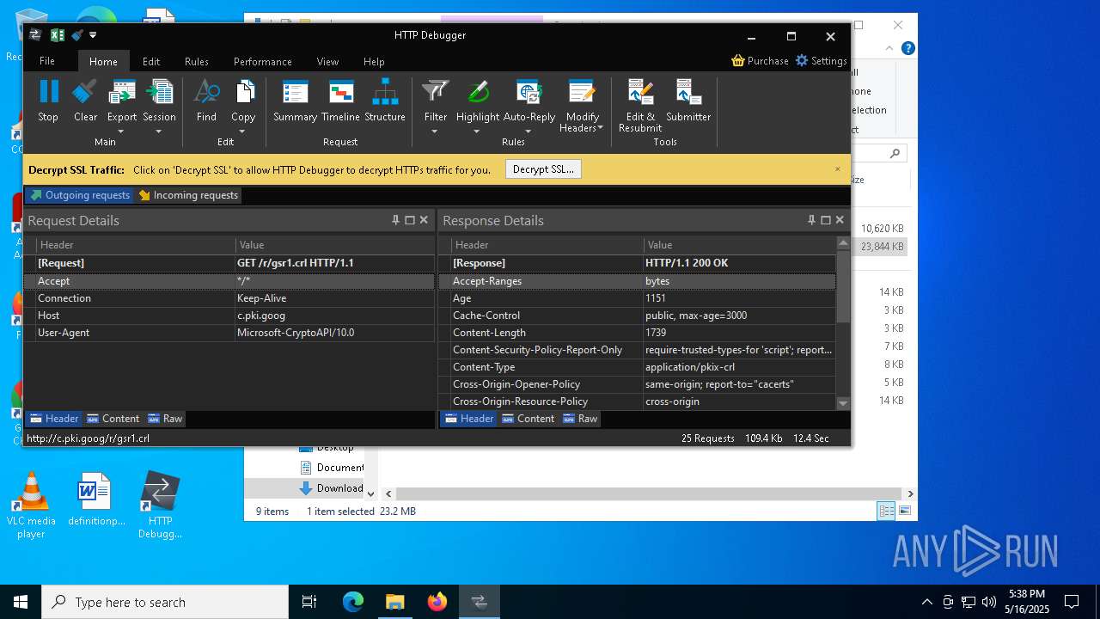Image resolution: width=1100 pixels, height=619 pixels.
Task: Click the Excel export icon in title bar
Action: (58, 35)
